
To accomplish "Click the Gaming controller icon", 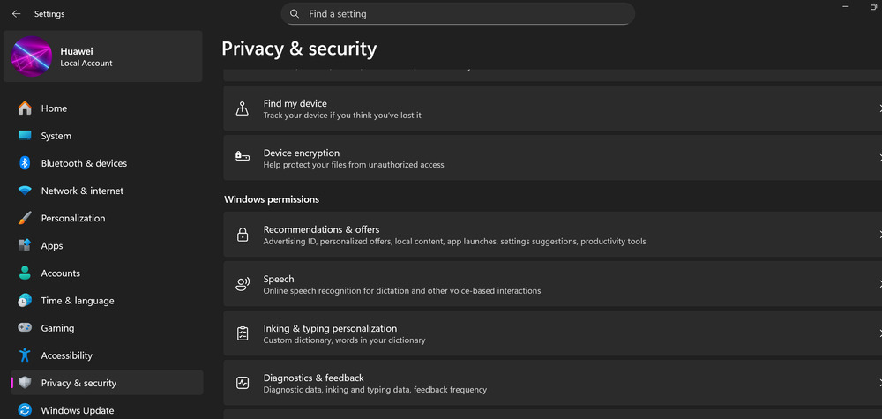I will 25,328.
